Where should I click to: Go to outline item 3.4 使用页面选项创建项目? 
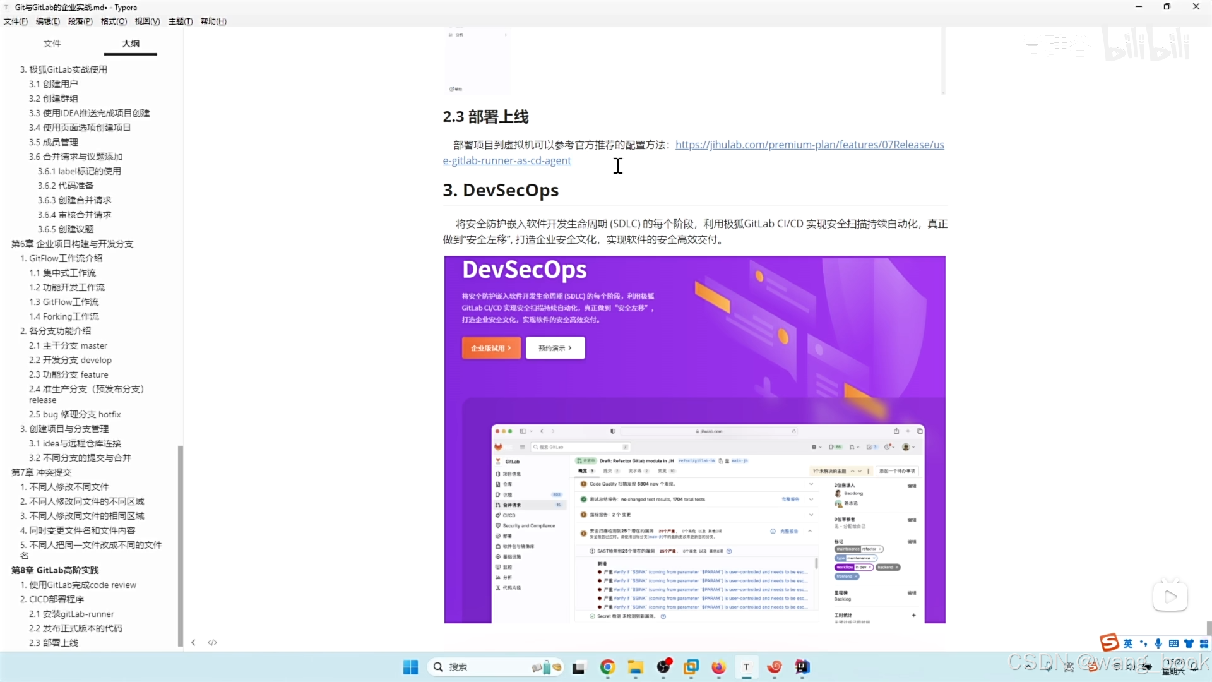point(80,128)
